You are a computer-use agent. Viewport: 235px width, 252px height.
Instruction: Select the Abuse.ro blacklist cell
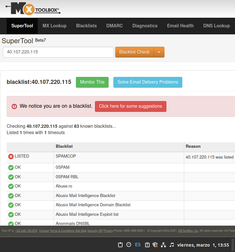coord(119,187)
